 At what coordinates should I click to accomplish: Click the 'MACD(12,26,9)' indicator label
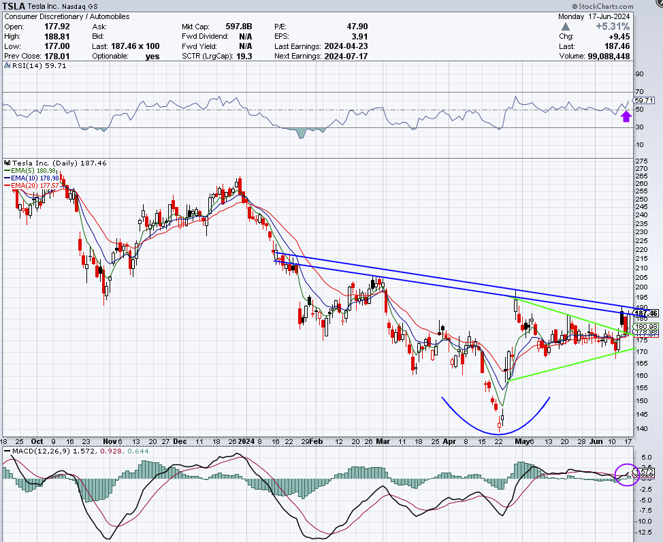42,451
